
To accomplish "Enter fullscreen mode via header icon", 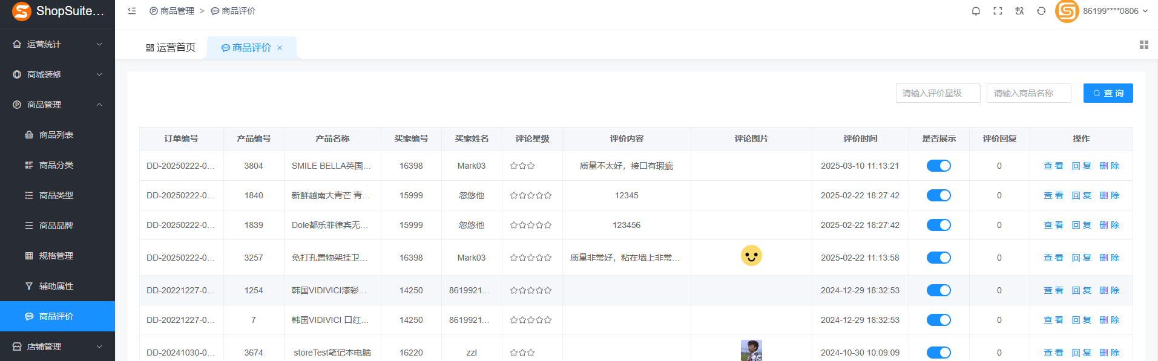I will [998, 11].
